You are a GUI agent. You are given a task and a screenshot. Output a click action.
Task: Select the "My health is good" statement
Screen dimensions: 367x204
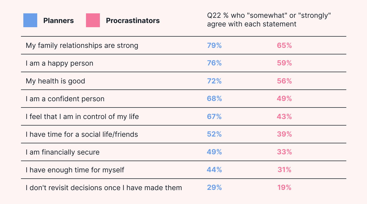pos(55,81)
